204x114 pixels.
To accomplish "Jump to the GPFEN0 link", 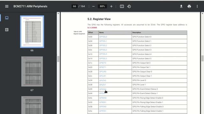I will coord(103,107).
